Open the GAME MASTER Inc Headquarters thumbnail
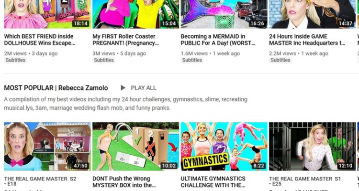 click(x=312, y=14)
